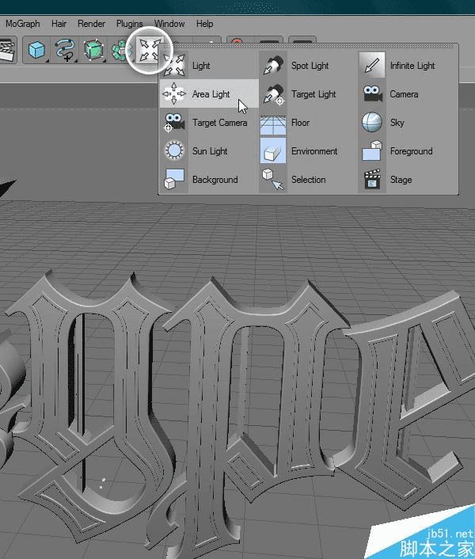Open the spline drawing tool
The width and height of the screenshot is (475, 559).
click(65, 50)
